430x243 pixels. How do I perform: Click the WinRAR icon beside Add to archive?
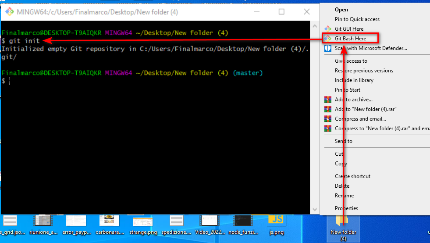coord(328,100)
